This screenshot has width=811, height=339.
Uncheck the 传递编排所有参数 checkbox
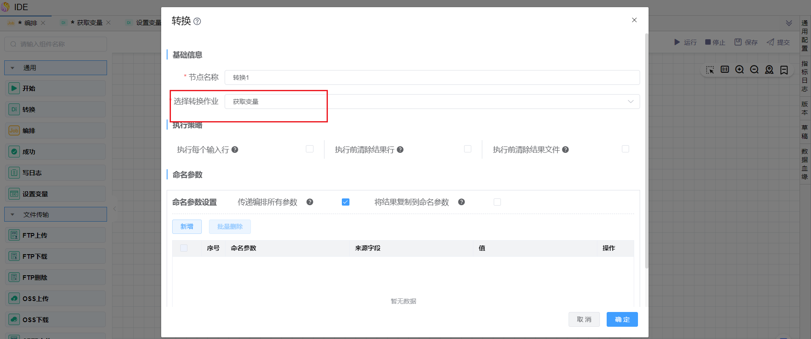[x=346, y=202]
